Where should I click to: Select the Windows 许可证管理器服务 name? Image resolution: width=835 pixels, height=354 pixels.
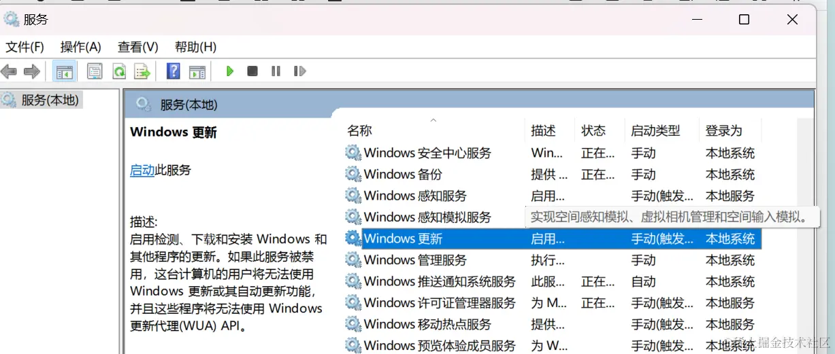[440, 302]
